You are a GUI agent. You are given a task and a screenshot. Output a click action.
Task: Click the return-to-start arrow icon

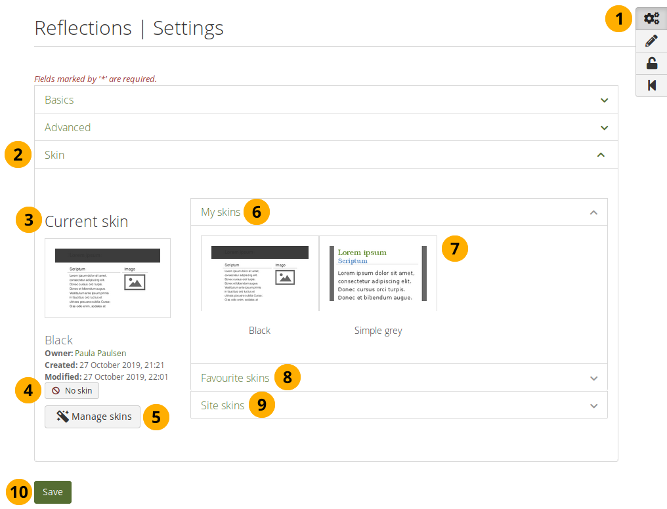[x=651, y=86]
